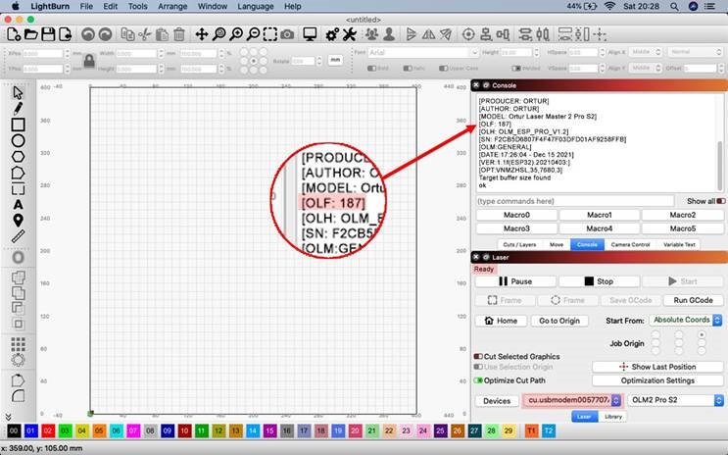The width and height of the screenshot is (728, 455).
Task: Click the Redo arrow icon
Action: click(106, 34)
